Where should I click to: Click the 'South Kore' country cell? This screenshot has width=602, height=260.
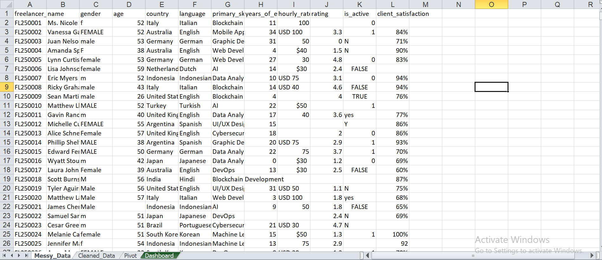(x=162, y=234)
